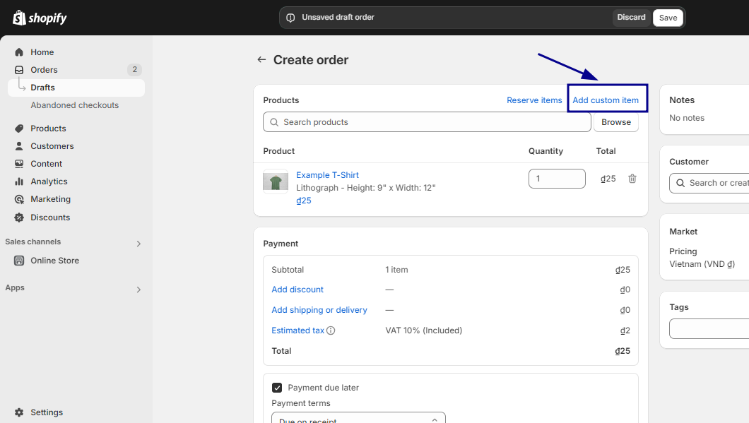
Task: Click the Estimated tax info icon
Action: pyautogui.click(x=331, y=330)
